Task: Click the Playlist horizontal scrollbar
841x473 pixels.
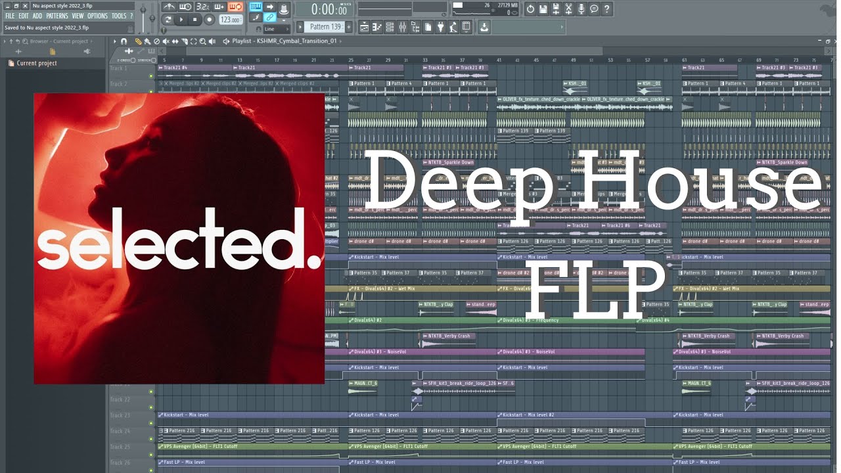Action: [x=394, y=51]
